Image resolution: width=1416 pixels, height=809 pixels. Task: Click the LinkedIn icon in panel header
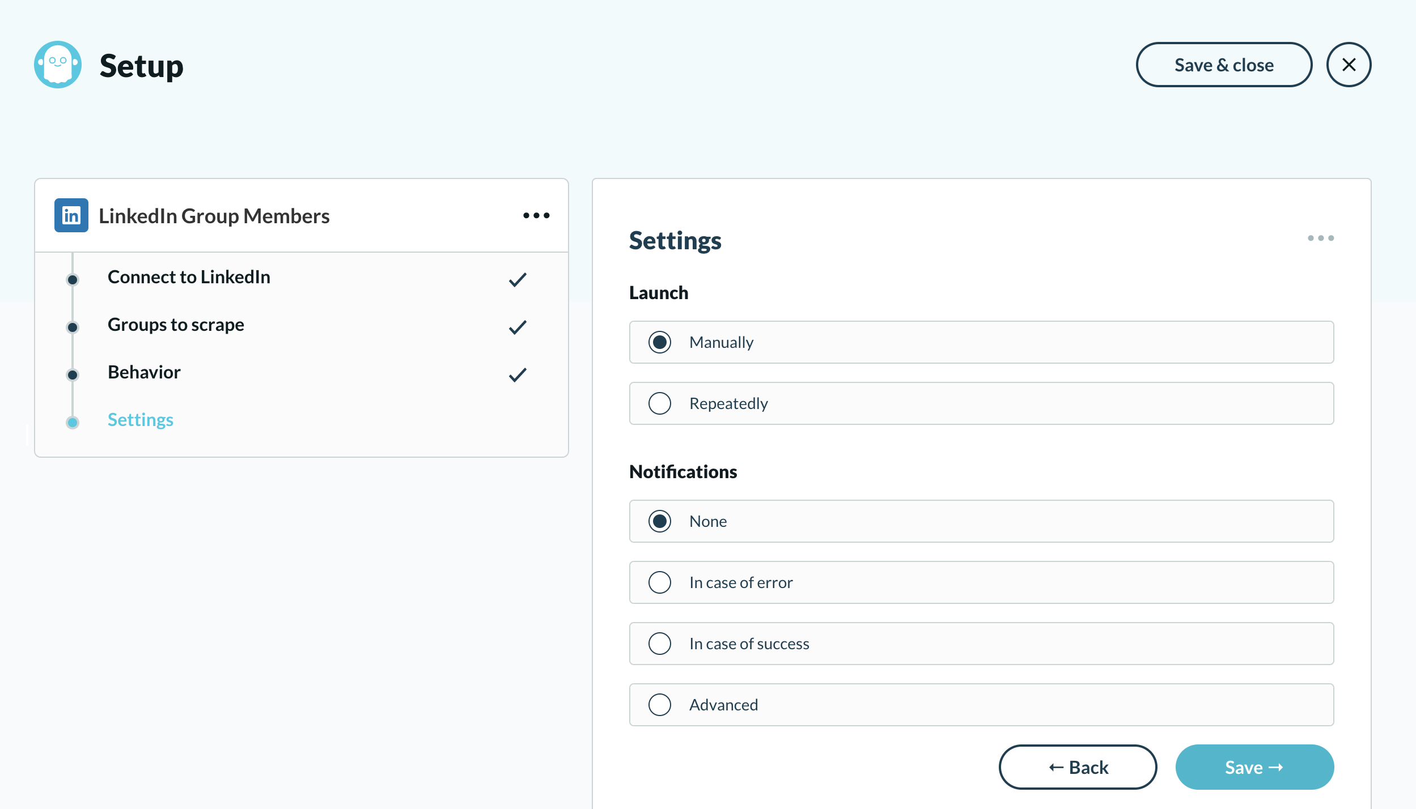pos(71,215)
